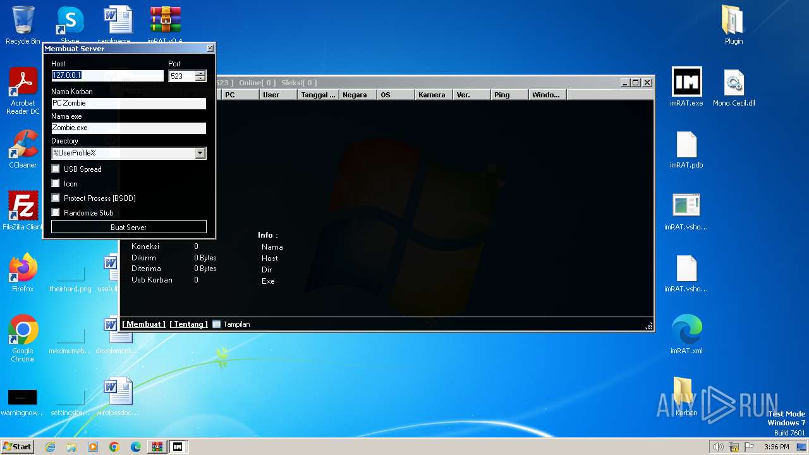Enable the Icon checkbox
Image resolution: width=809 pixels, height=455 pixels.
click(x=56, y=183)
